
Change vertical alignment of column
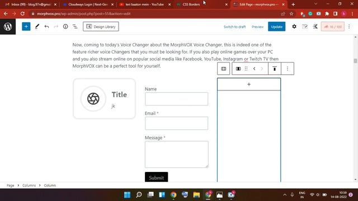(x=275, y=69)
